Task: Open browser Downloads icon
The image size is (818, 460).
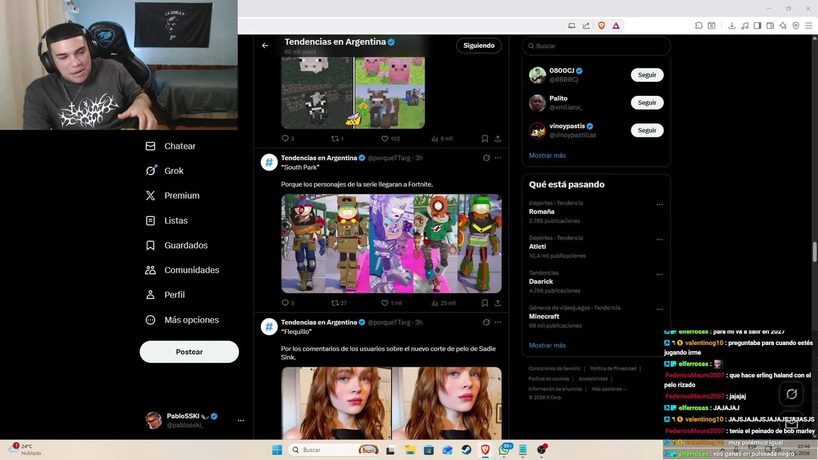Action: point(732,26)
